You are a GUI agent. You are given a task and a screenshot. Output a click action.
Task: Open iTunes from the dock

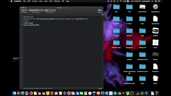[x=90, y=93]
